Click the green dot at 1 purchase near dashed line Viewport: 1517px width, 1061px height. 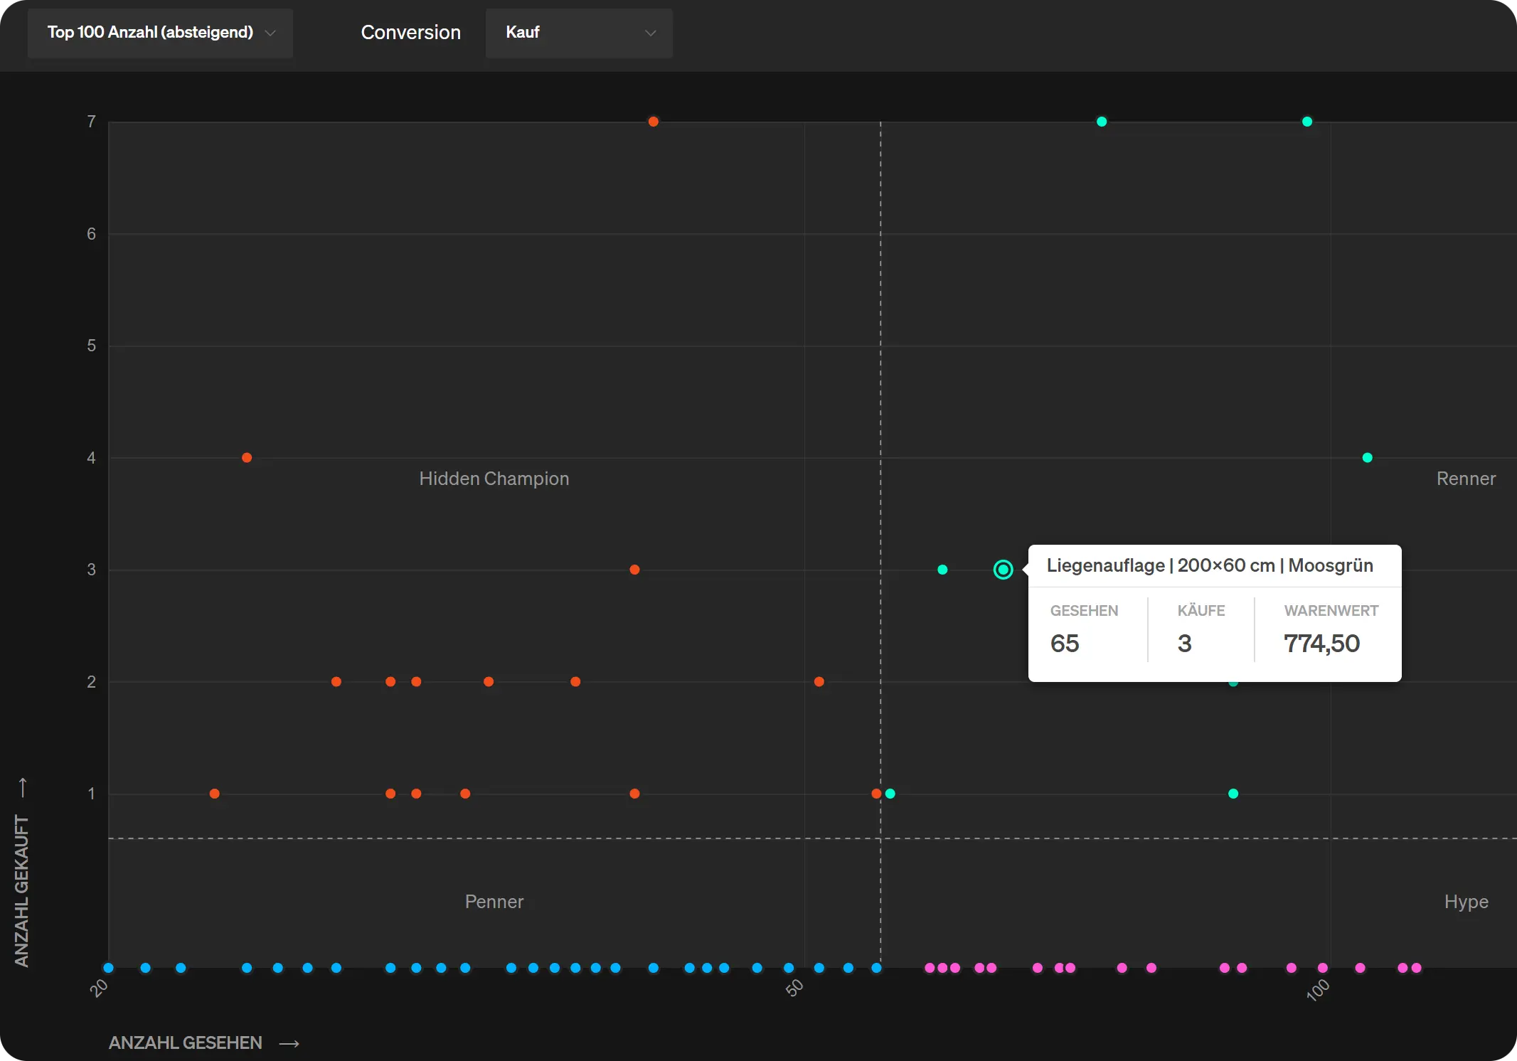tap(890, 794)
